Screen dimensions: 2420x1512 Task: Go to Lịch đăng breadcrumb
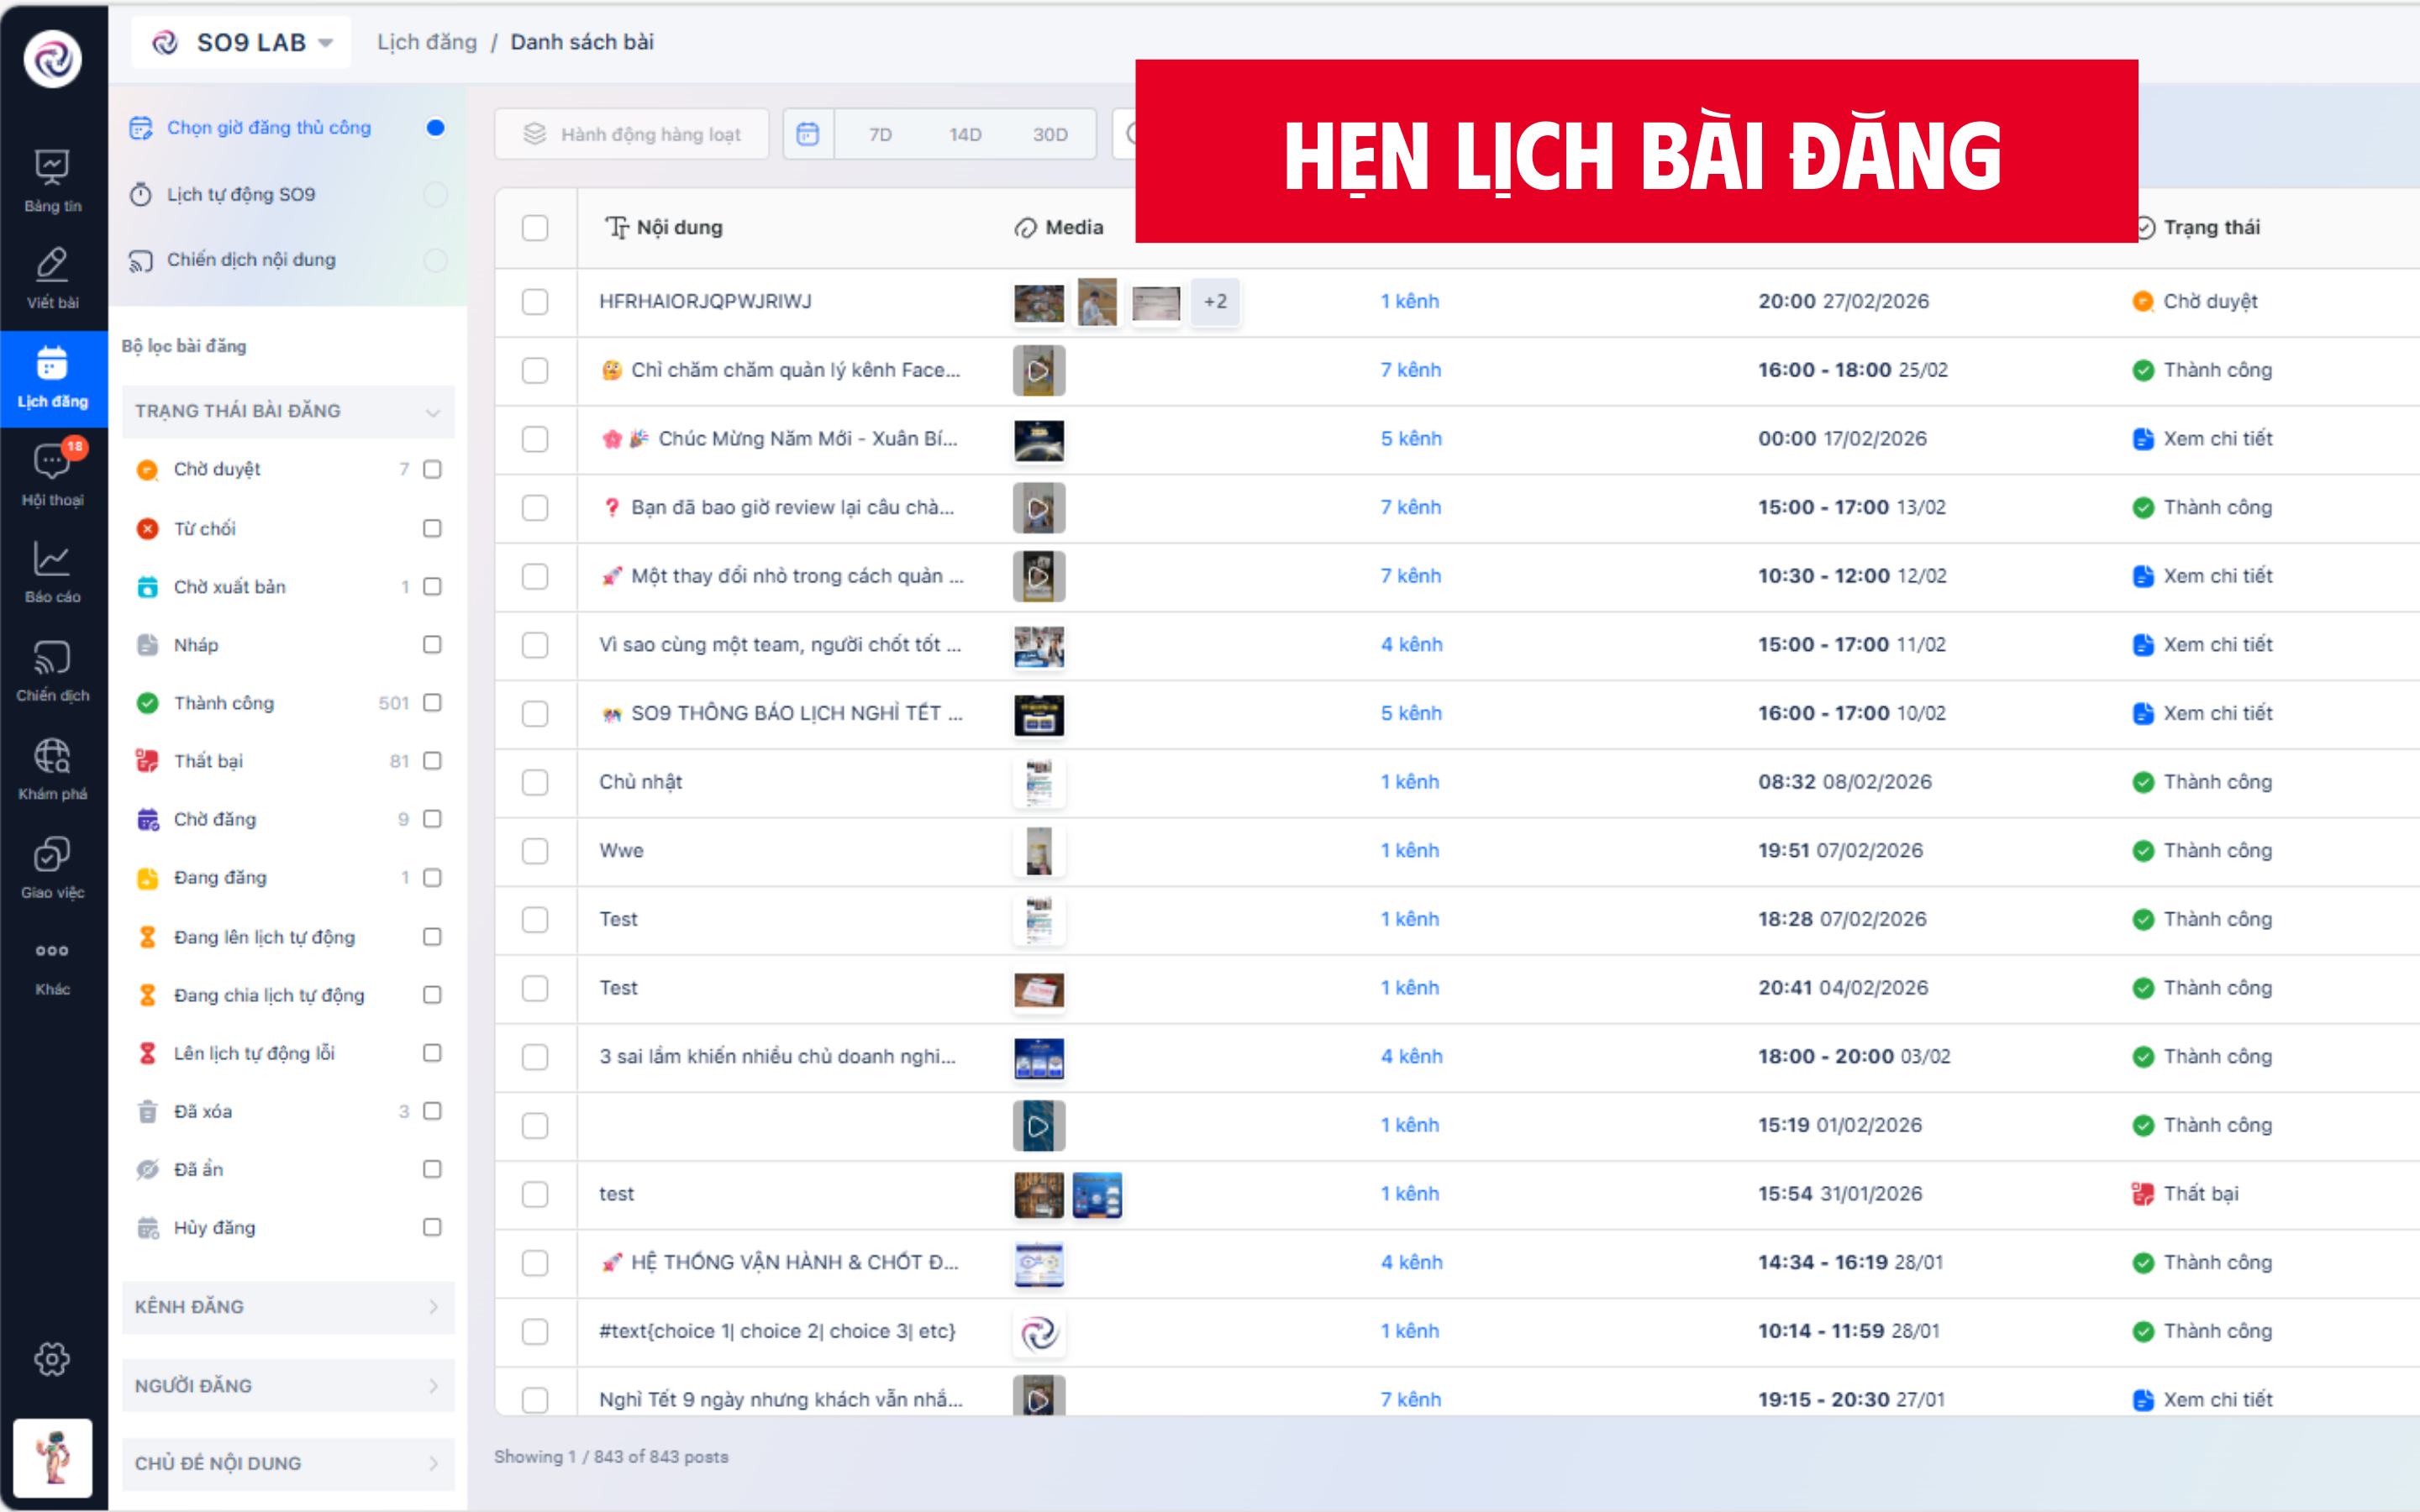pyautogui.click(x=427, y=42)
